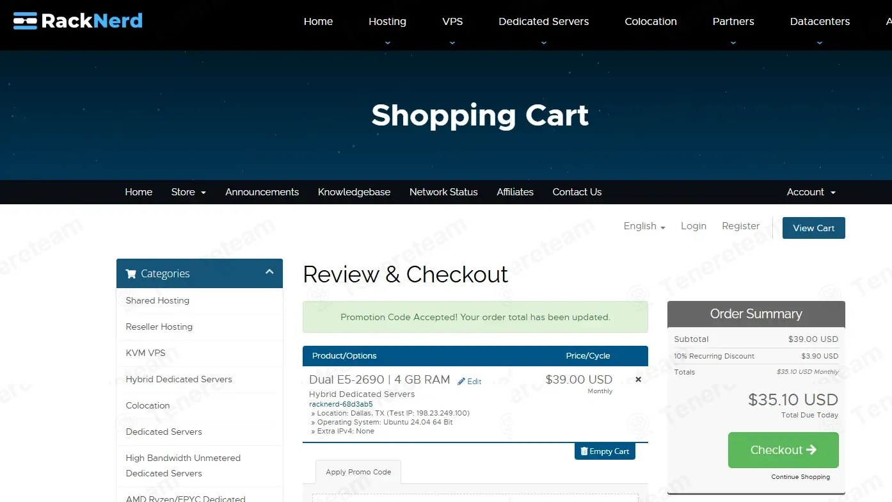Viewport: 892px width, 502px height.
Task: Click the Edit pencil icon for the product
Action: point(462,382)
